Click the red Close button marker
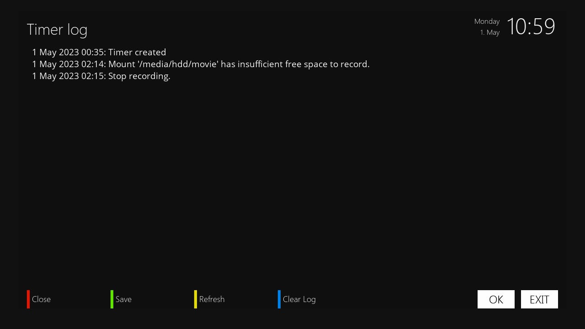Screen dimensions: 585x329 click(x=28, y=299)
